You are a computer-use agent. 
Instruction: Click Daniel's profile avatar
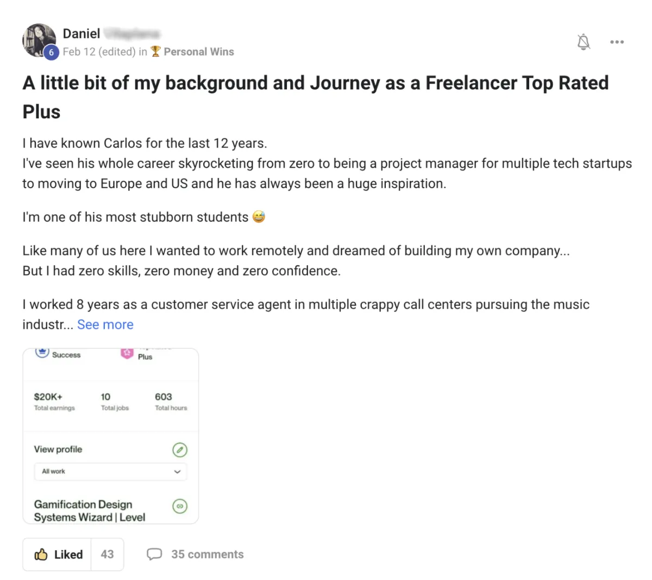point(38,40)
